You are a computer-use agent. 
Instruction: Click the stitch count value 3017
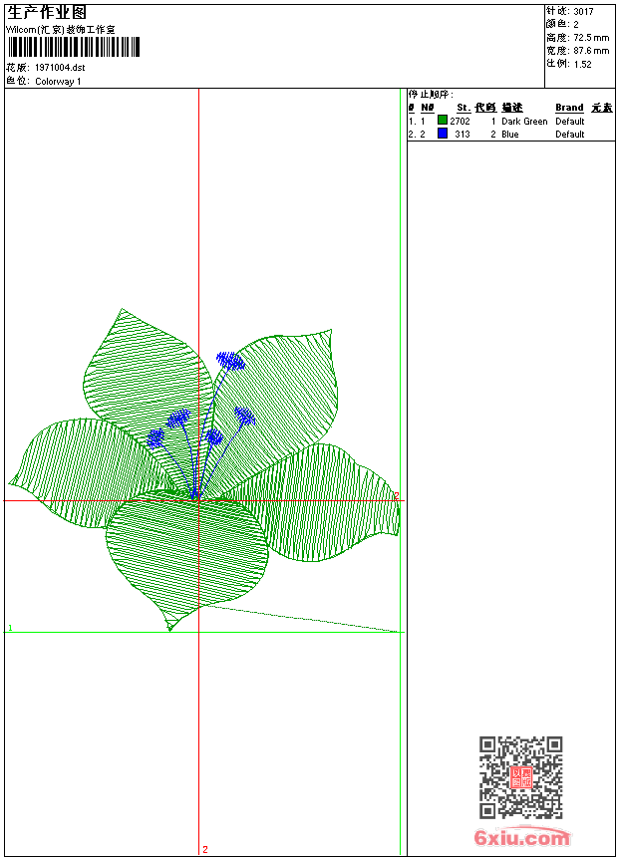click(585, 11)
